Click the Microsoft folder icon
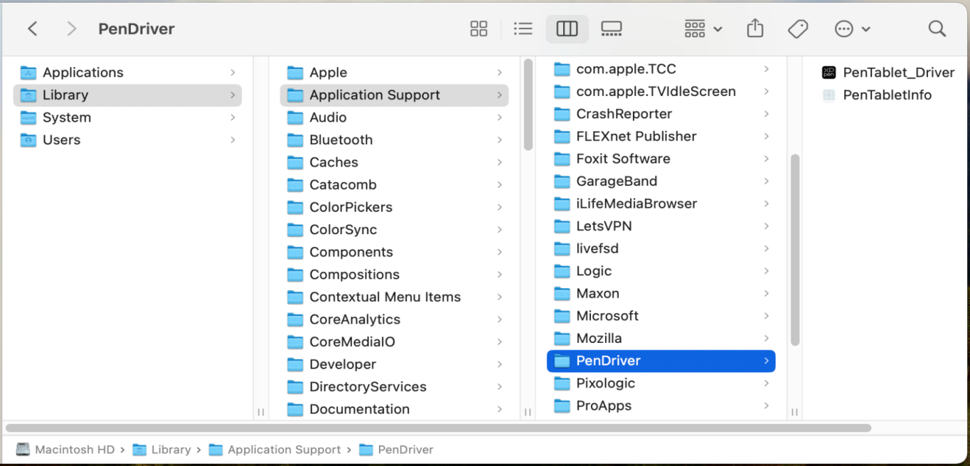 (x=563, y=316)
